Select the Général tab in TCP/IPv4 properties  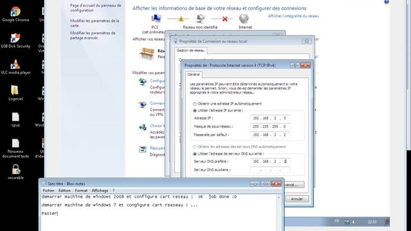[193, 74]
